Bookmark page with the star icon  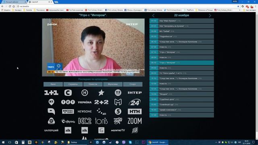pos(238,6)
